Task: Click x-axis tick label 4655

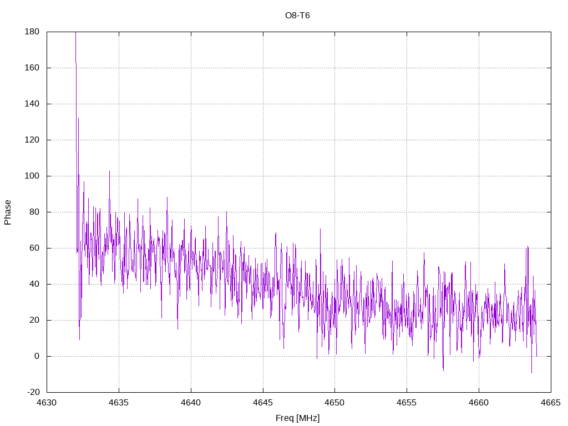Action: click(407, 403)
